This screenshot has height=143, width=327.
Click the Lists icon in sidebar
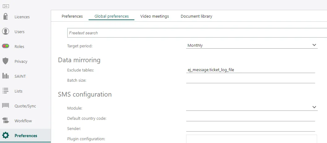tap(6, 91)
